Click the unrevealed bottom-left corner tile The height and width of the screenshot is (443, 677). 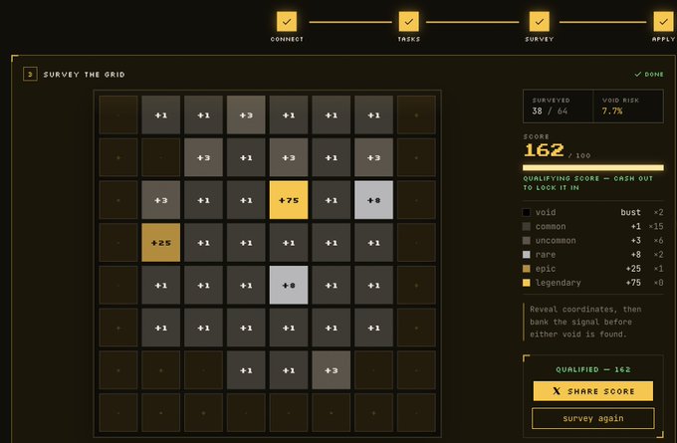pos(118,412)
